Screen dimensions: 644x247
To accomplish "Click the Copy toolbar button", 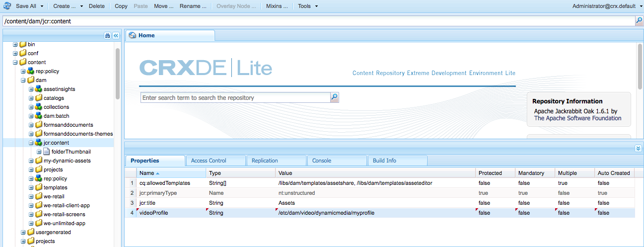I will (121, 6).
